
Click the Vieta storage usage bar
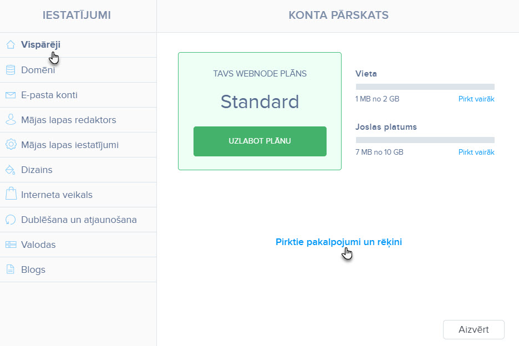coord(425,86)
